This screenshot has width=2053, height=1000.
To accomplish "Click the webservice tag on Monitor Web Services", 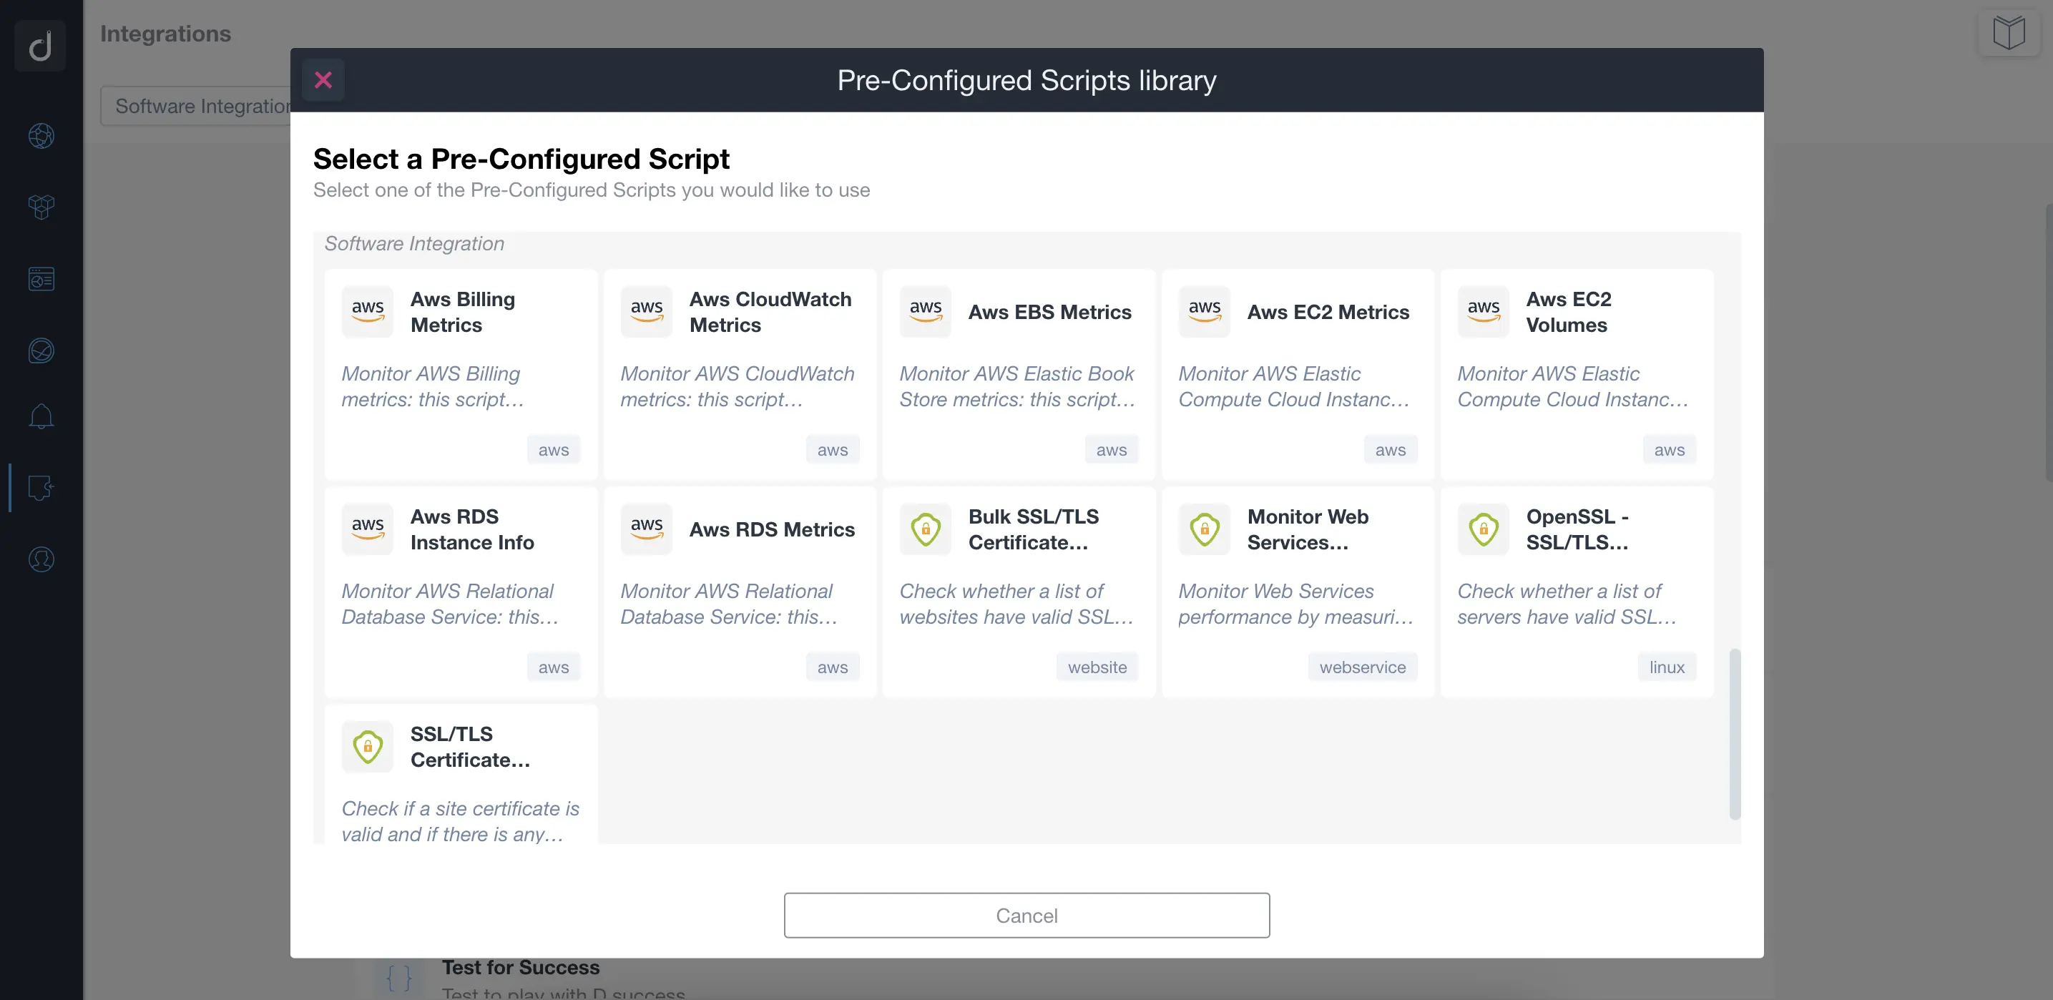I will [x=1362, y=667].
